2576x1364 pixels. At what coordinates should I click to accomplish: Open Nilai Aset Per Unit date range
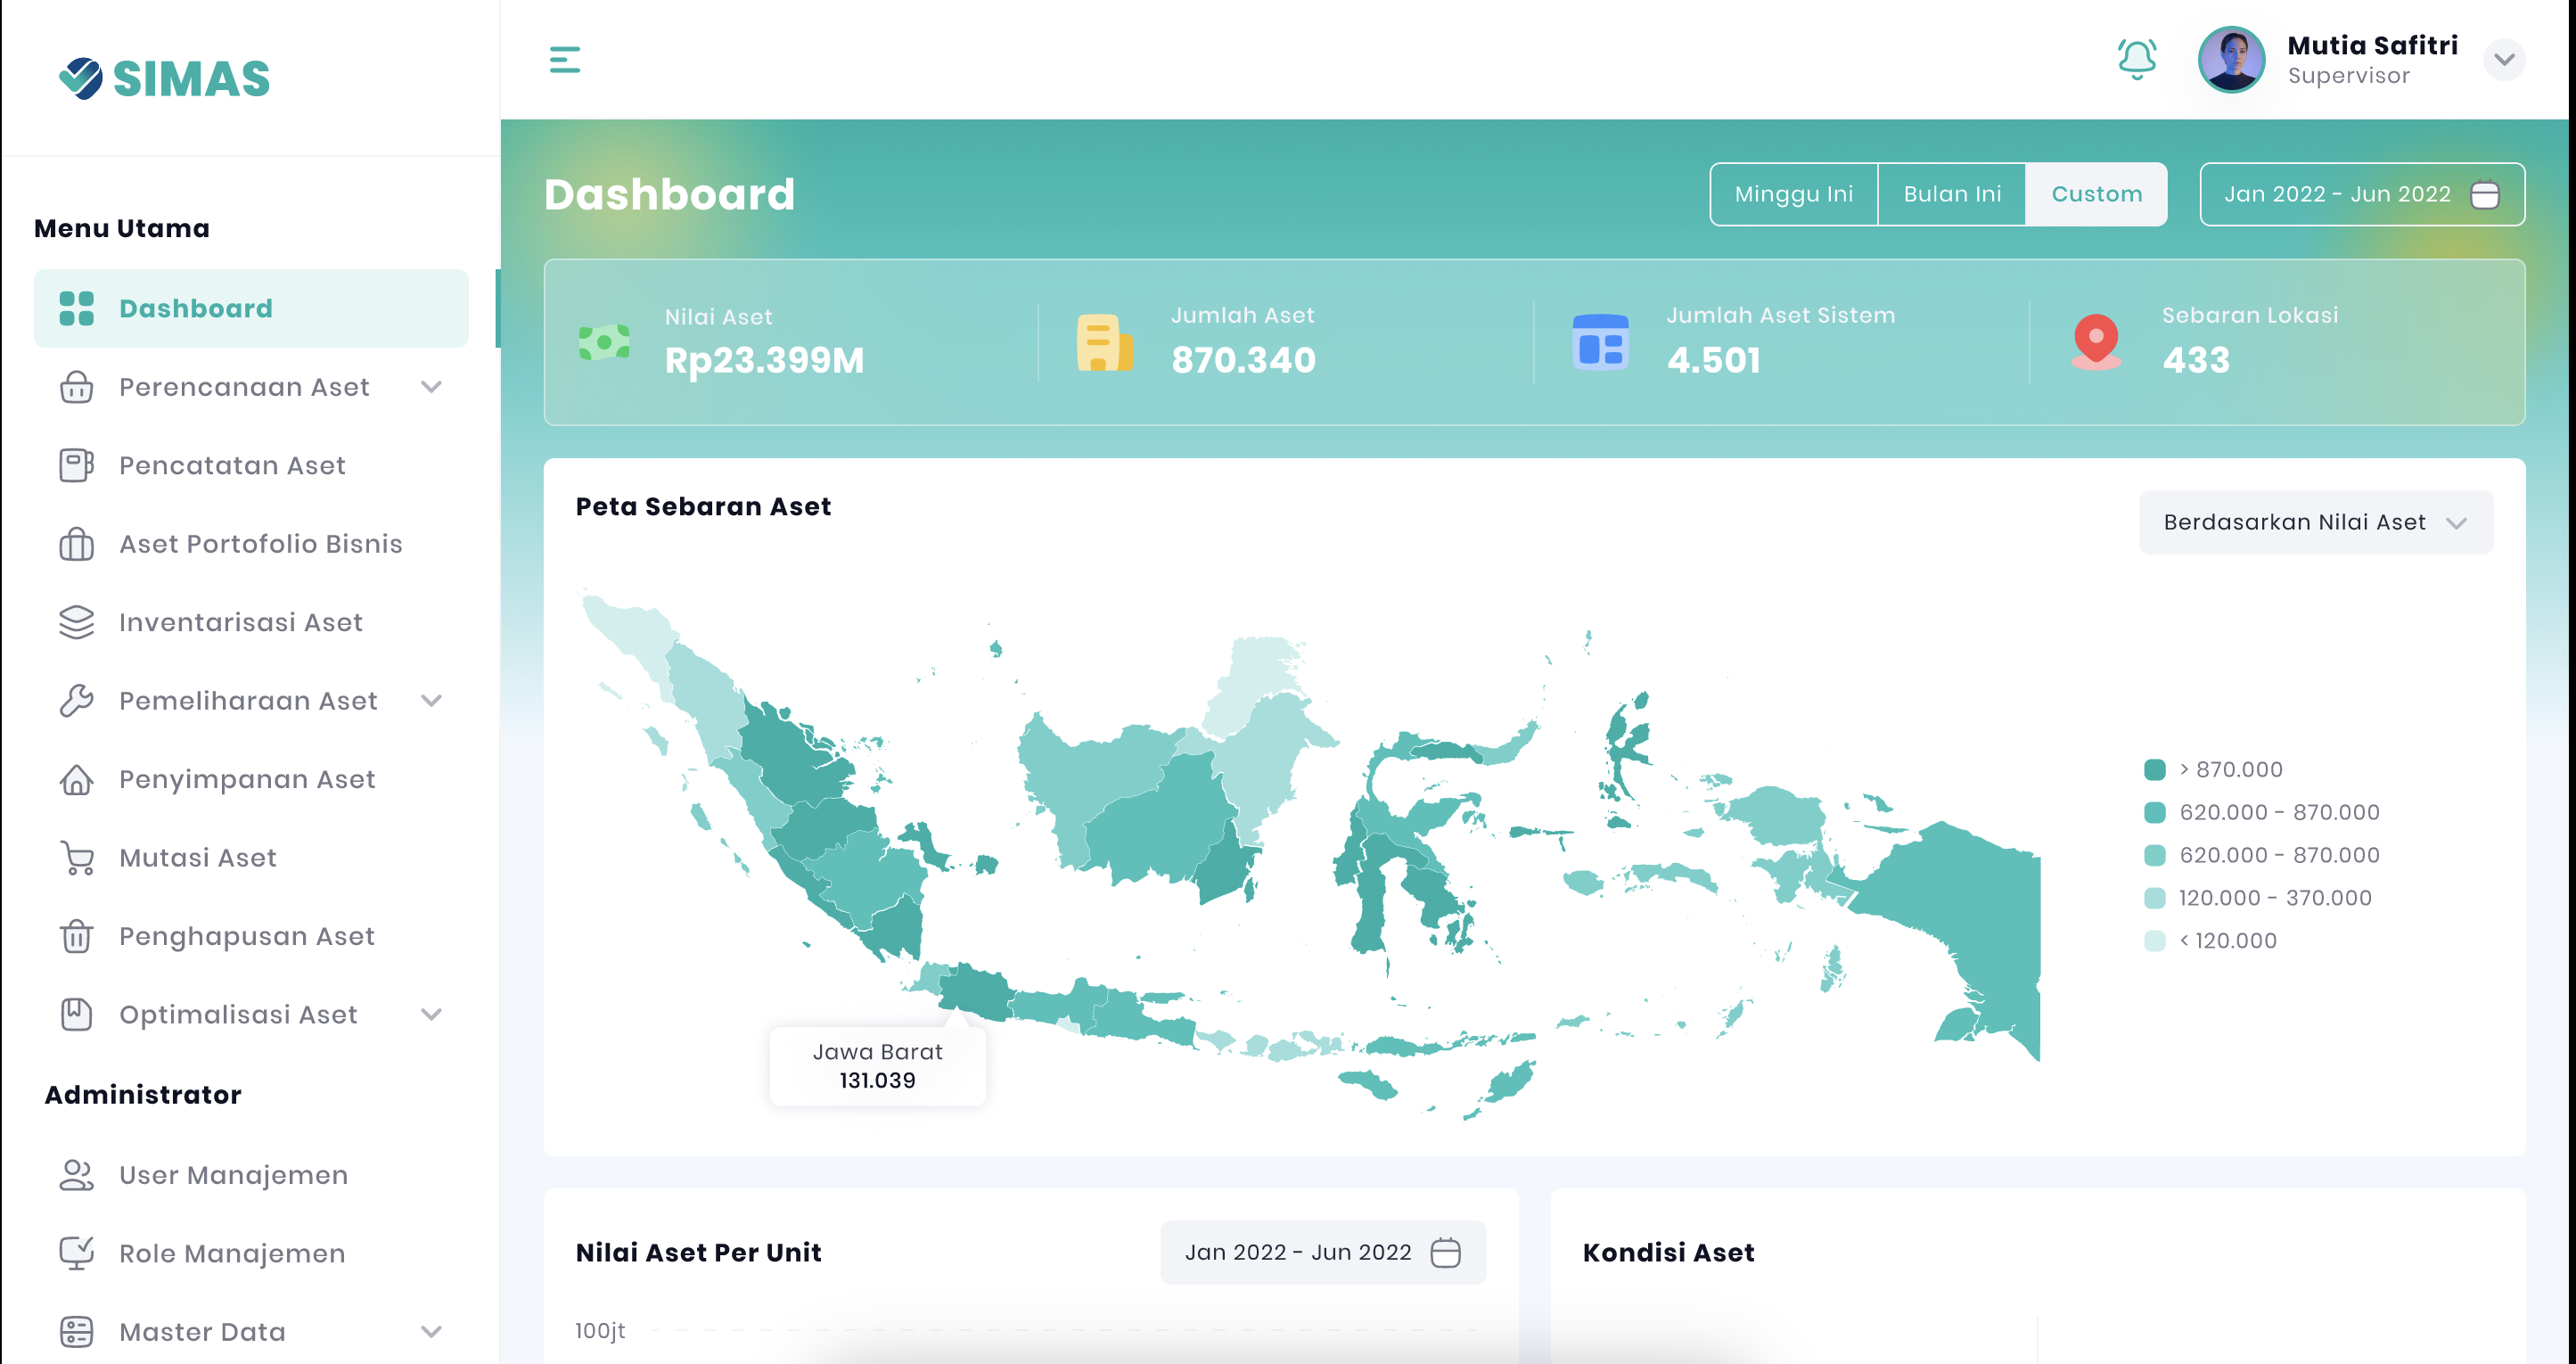coord(1322,1252)
